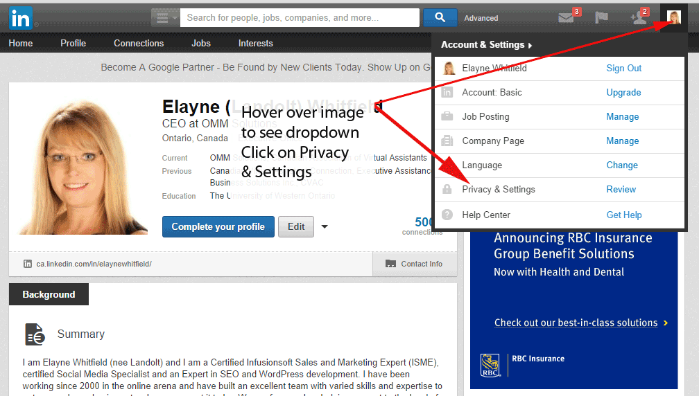Open the dropdown arrow beside Edit
This screenshot has width=699, height=396.
[x=325, y=226]
